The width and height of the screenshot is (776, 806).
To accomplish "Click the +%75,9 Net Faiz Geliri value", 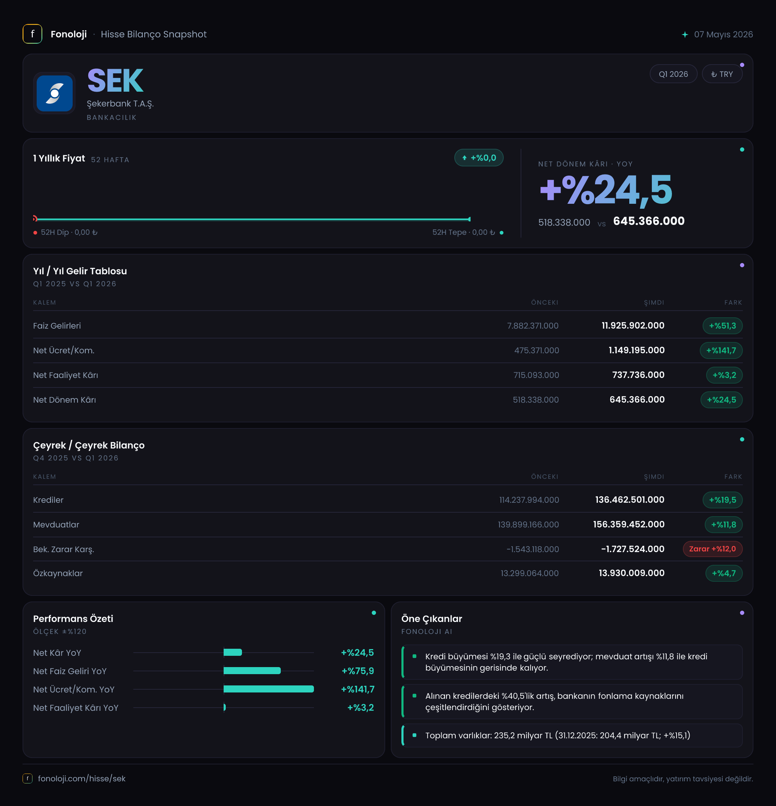I will [358, 671].
